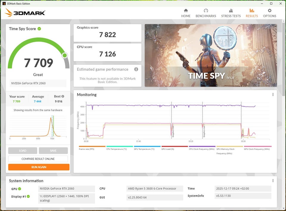Click the SAVE button

53,150
